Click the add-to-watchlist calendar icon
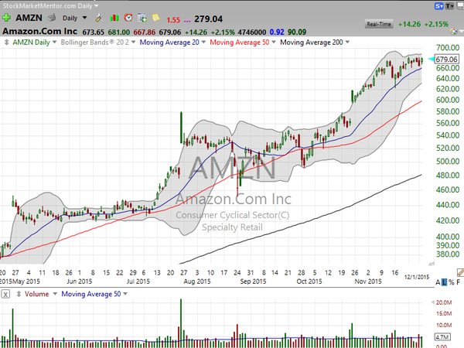464x348 pixels. coord(142,18)
